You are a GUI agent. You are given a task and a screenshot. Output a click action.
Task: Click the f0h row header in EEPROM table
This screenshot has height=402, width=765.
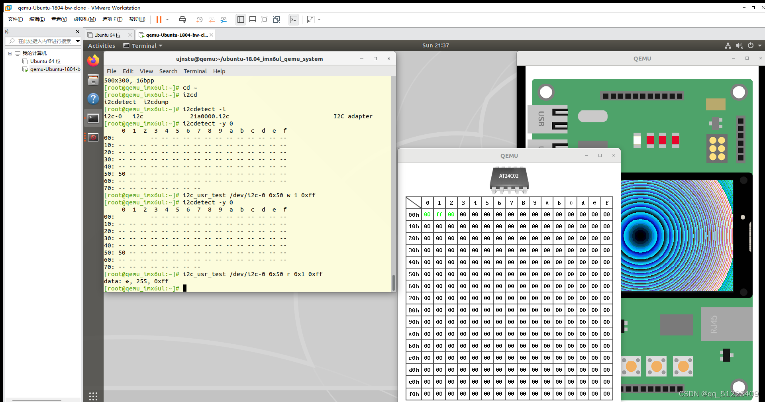click(414, 394)
